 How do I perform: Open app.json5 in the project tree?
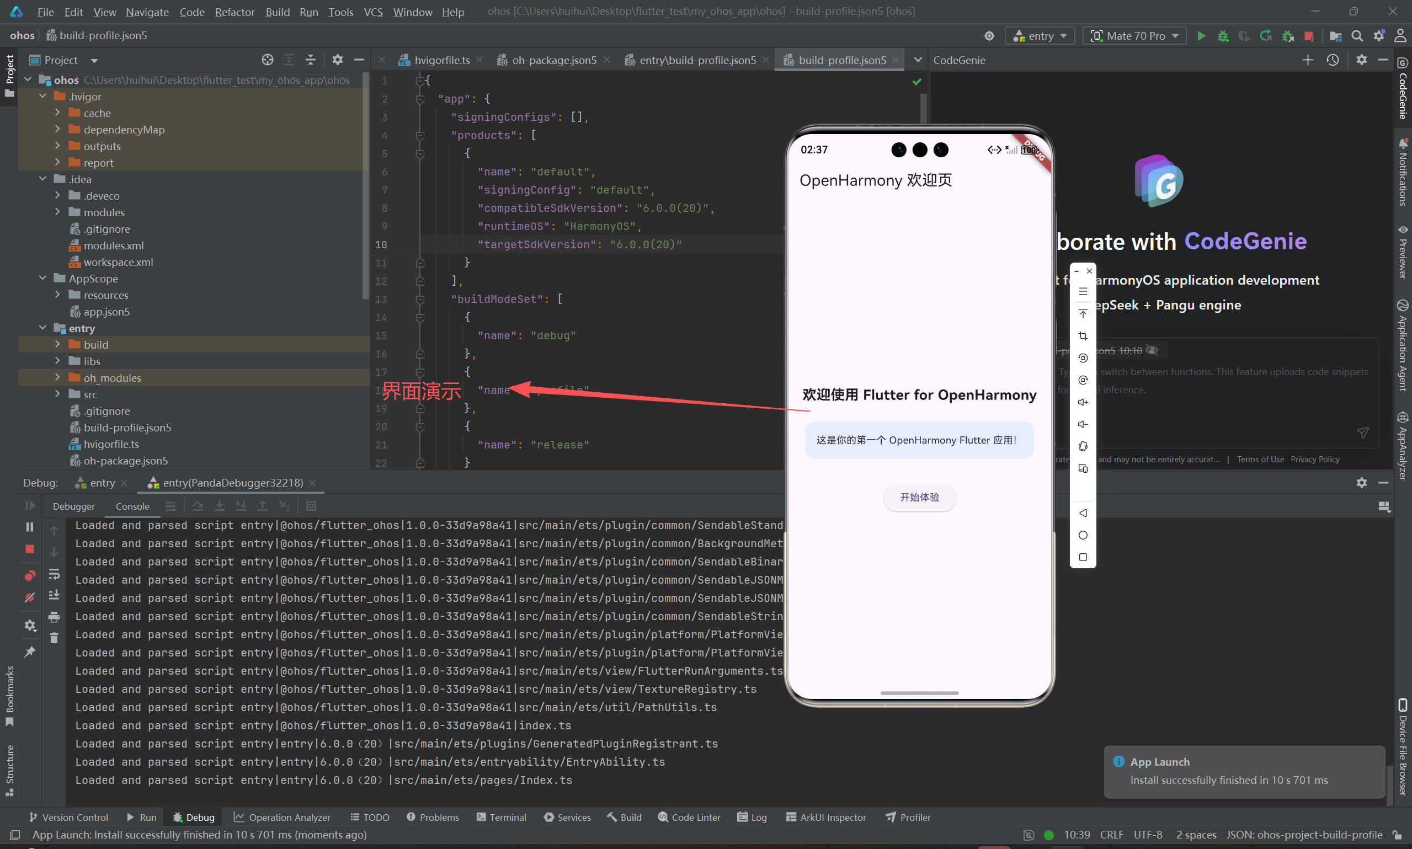(x=106, y=312)
